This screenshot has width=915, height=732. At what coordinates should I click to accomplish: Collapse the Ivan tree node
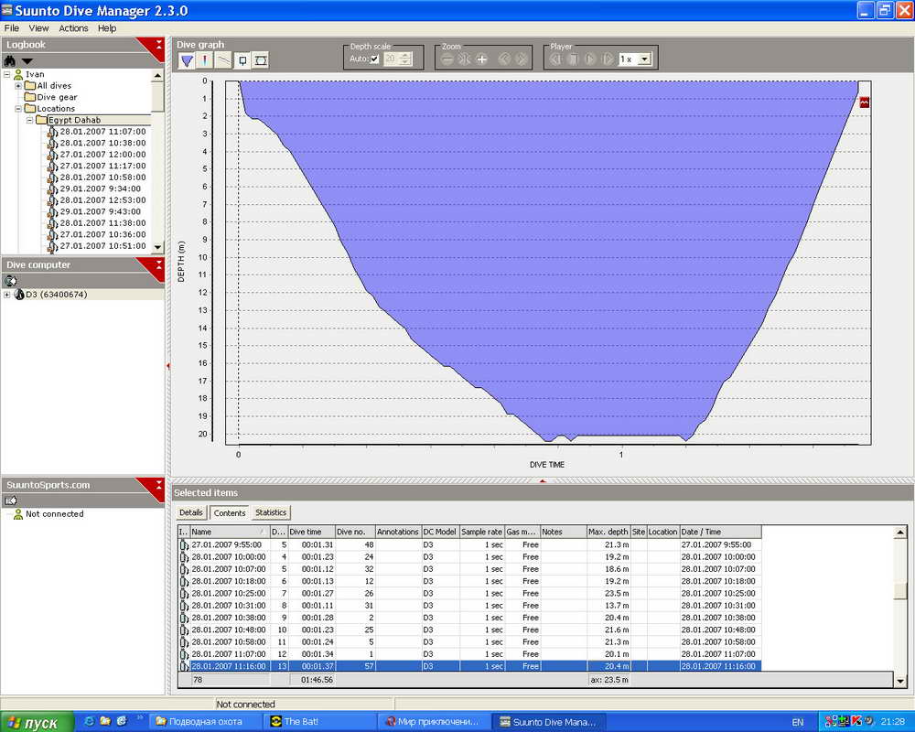click(7, 74)
